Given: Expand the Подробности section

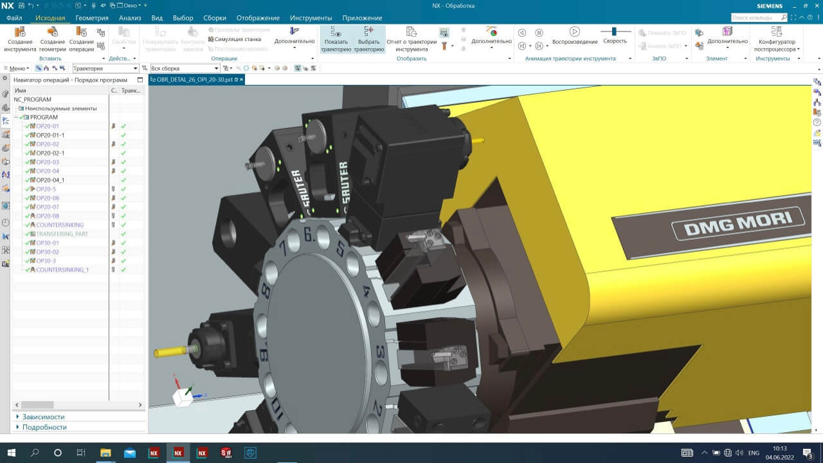Looking at the screenshot, I should (x=44, y=427).
